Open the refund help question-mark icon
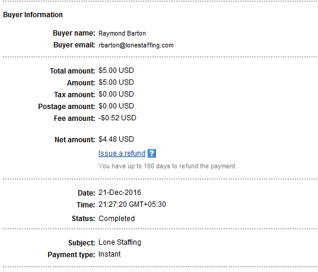318x272 pixels. click(x=152, y=153)
